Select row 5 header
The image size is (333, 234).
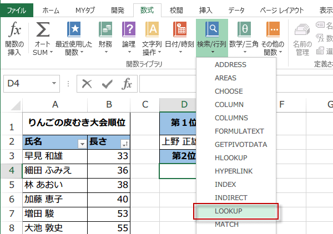[x=12, y=185]
